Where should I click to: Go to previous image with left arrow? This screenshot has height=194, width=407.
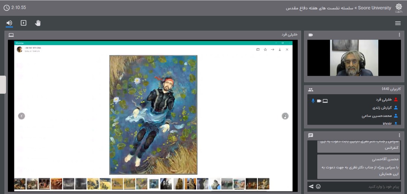click(x=21, y=116)
